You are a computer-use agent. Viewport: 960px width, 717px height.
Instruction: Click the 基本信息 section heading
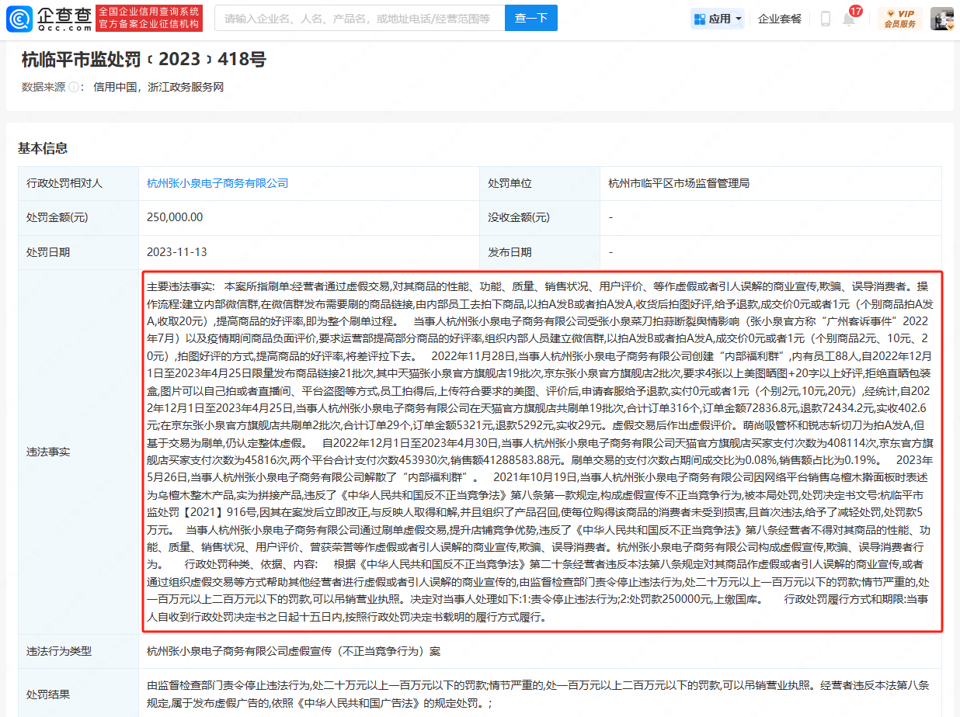pos(43,147)
